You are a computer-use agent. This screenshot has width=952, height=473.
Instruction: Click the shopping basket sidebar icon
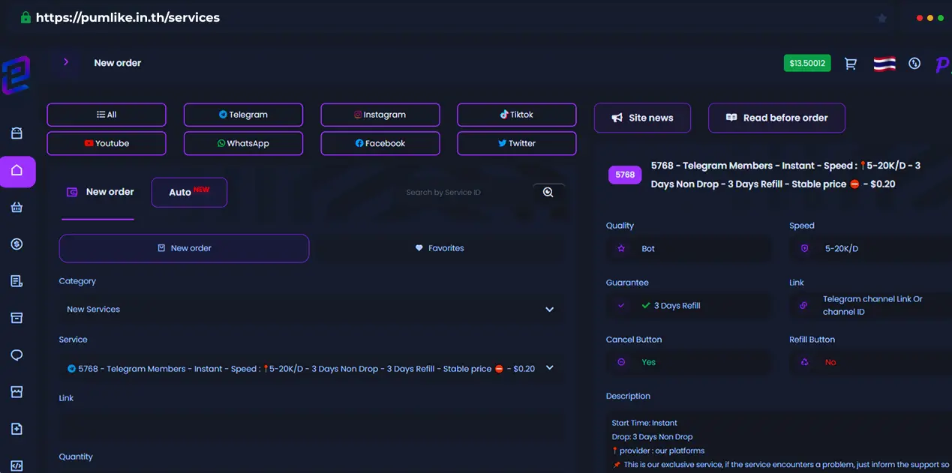pyautogui.click(x=17, y=208)
